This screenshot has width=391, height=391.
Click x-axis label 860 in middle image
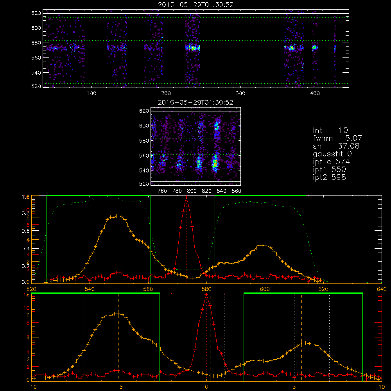click(237, 191)
